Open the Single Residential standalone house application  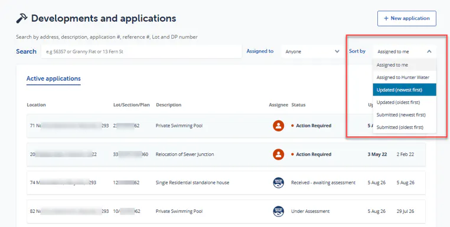point(226,183)
